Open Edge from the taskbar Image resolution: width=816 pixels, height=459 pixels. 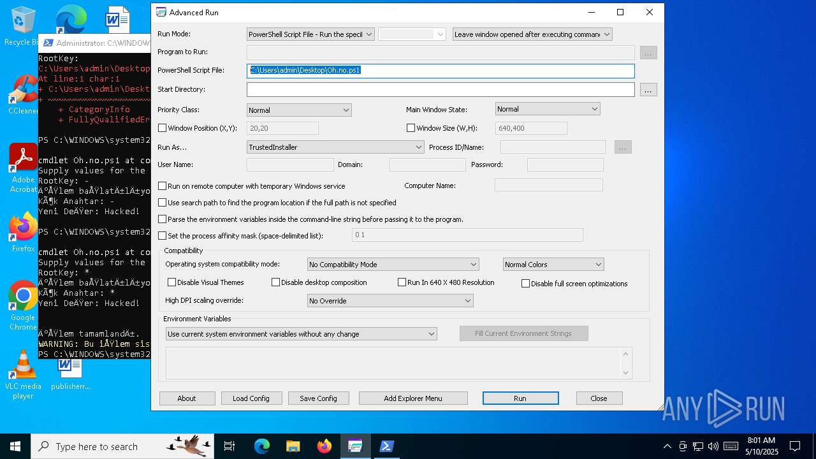coord(262,446)
